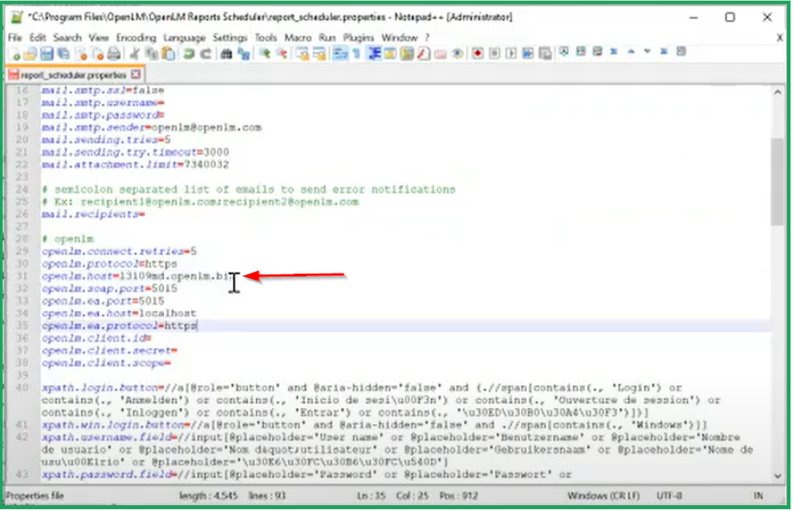The image size is (793, 511).
Task: Click the Save file toolbar icon
Action: point(45,54)
